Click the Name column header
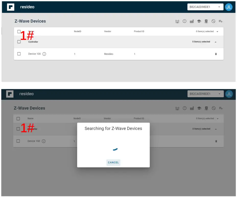The width and height of the screenshot is (237, 197). pos(31,31)
